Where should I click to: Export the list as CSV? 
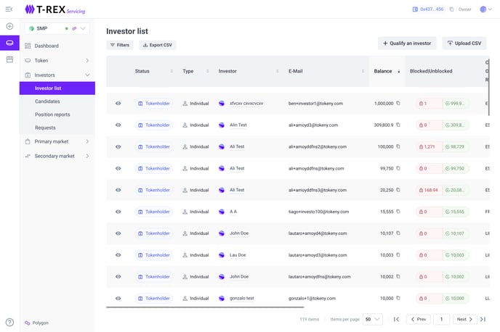pos(157,45)
